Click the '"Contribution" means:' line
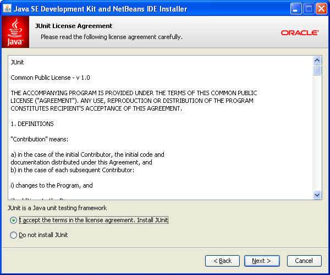330x275 pixels. click(x=40, y=139)
